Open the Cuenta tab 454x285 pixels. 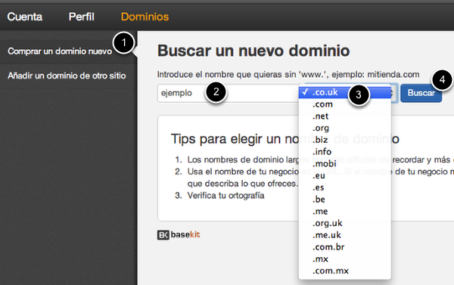click(25, 17)
